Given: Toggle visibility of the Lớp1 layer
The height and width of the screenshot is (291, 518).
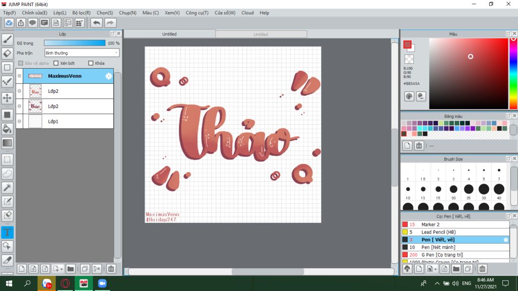Looking at the screenshot, I should (x=20, y=121).
